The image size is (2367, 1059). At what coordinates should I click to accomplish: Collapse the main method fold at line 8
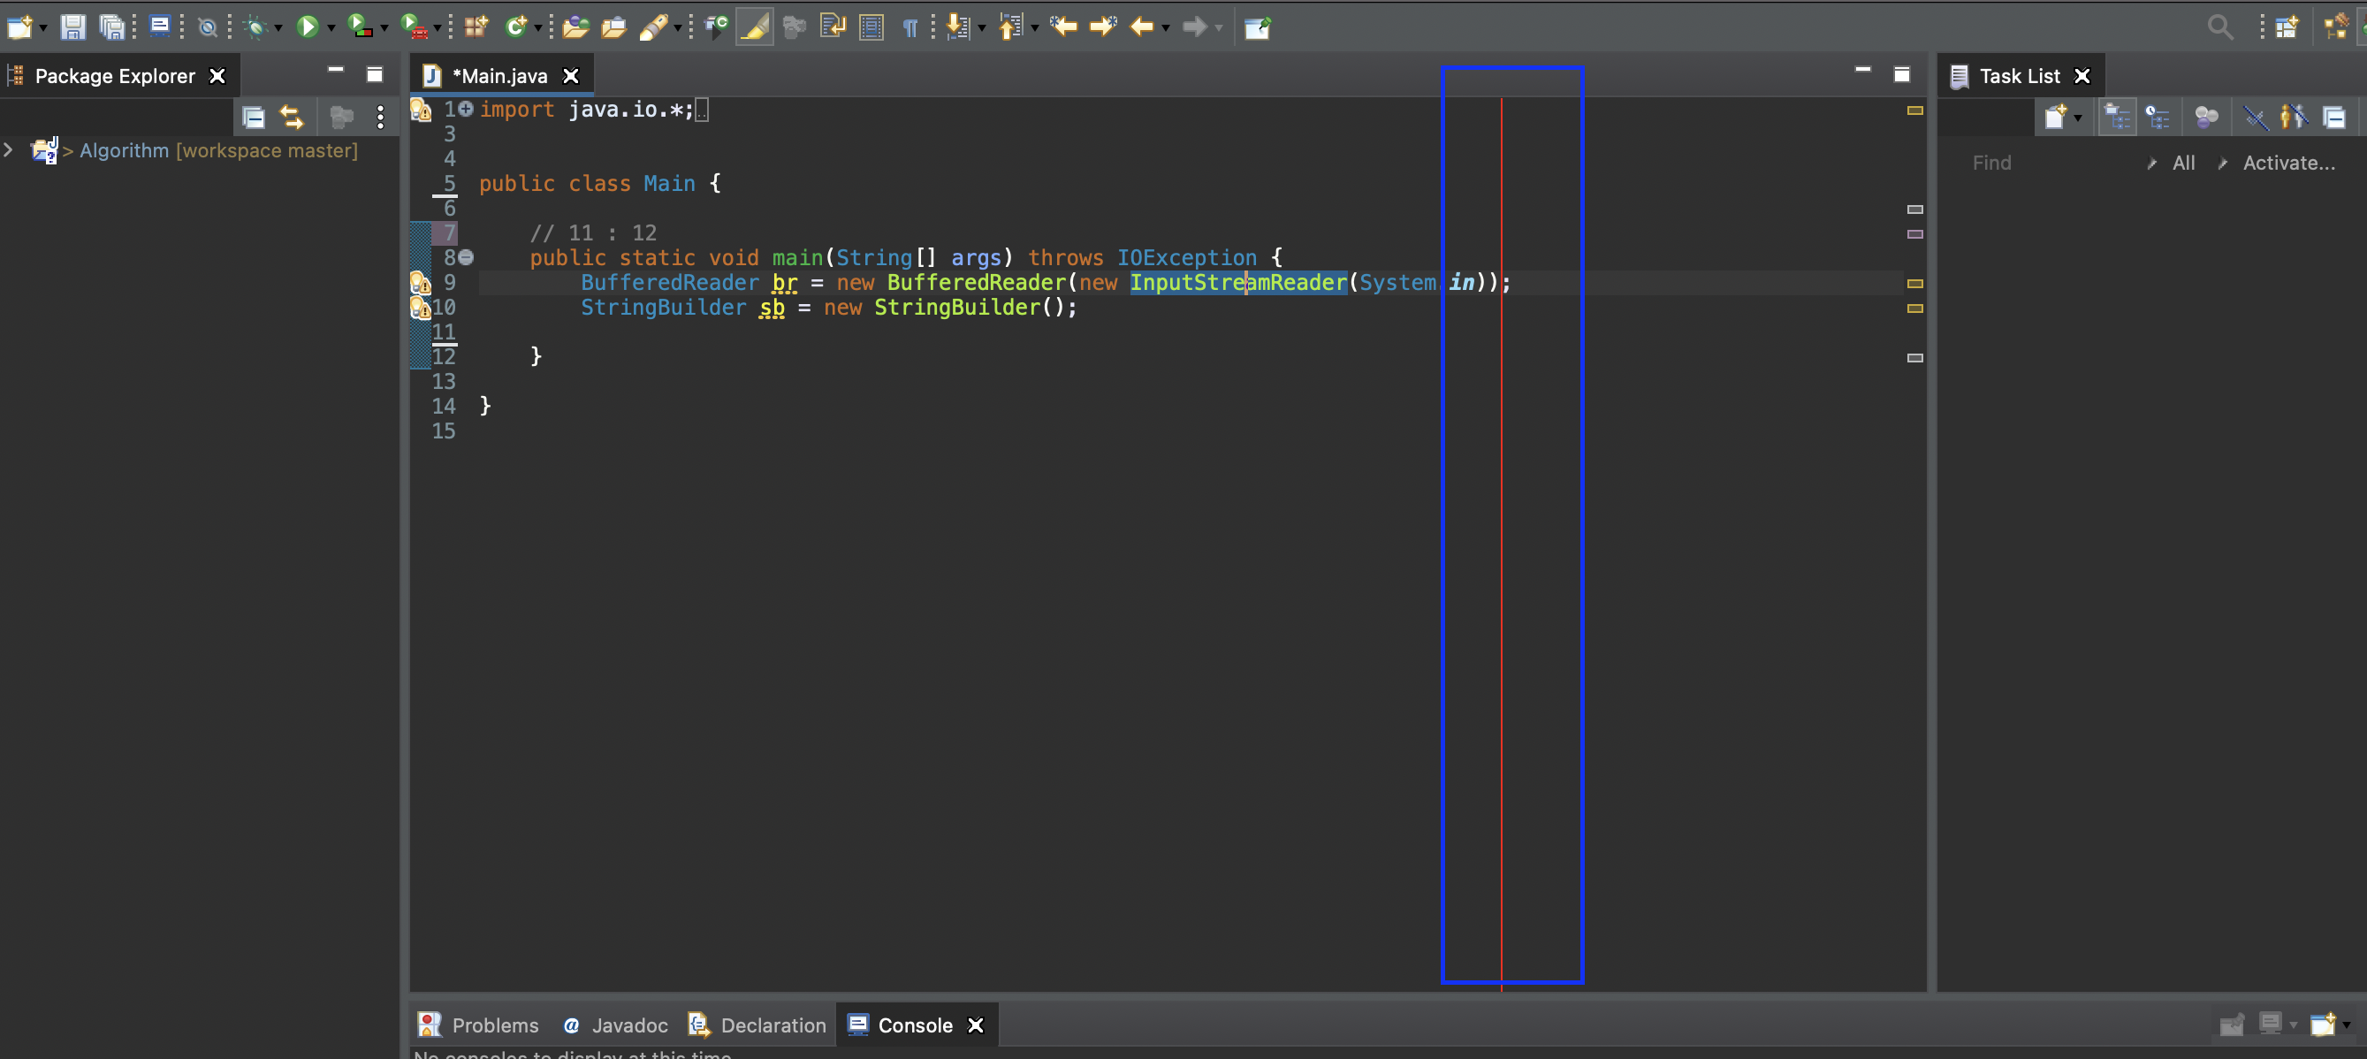pyautogui.click(x=466, y=257)
